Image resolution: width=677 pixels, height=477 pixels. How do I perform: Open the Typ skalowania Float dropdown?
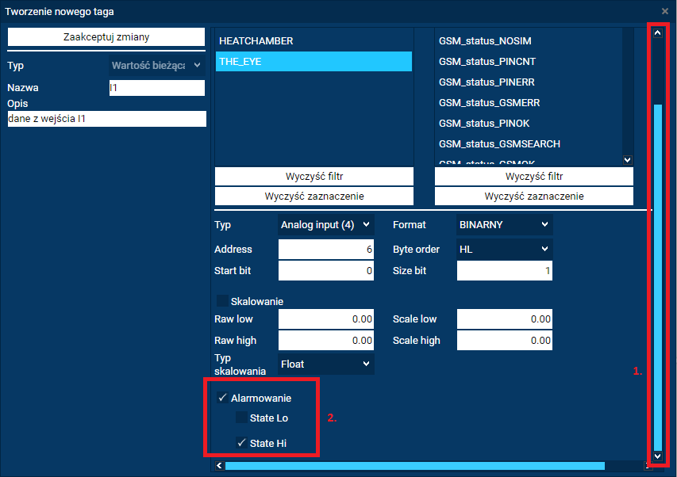point(326,364)
